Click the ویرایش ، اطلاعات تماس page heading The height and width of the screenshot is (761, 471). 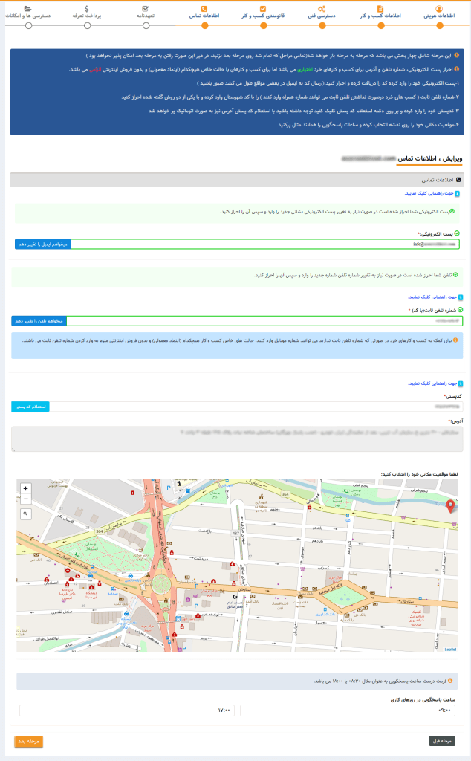coord(430,159)
